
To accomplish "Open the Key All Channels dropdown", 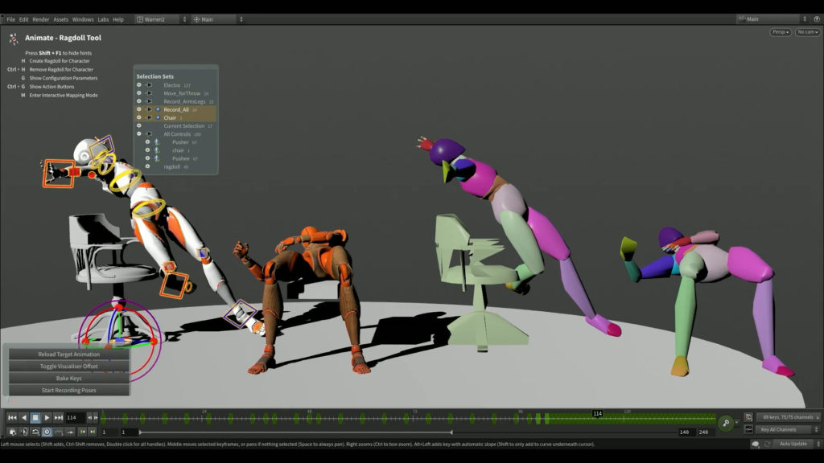I will click(787, 429).
